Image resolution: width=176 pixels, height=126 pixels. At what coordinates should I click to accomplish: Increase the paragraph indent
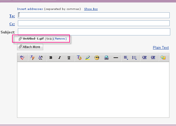point(153,58)
